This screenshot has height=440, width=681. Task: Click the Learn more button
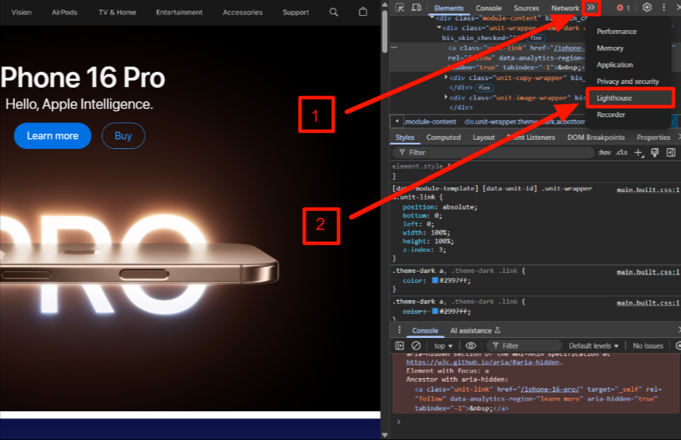53,136
